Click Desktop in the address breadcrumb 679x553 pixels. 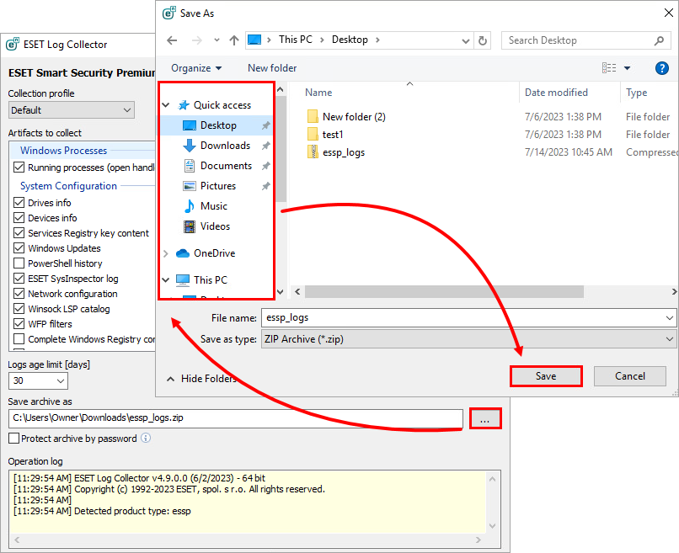tap(350, 40)
